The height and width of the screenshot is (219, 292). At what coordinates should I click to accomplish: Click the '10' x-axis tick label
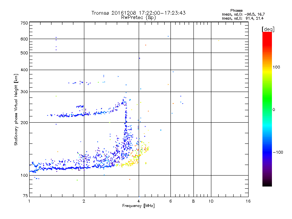(x=211, y=201)
